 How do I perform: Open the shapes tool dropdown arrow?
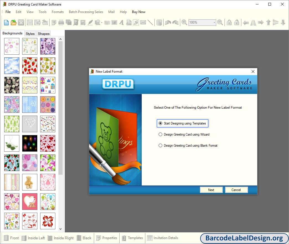(x=102, y=22)
